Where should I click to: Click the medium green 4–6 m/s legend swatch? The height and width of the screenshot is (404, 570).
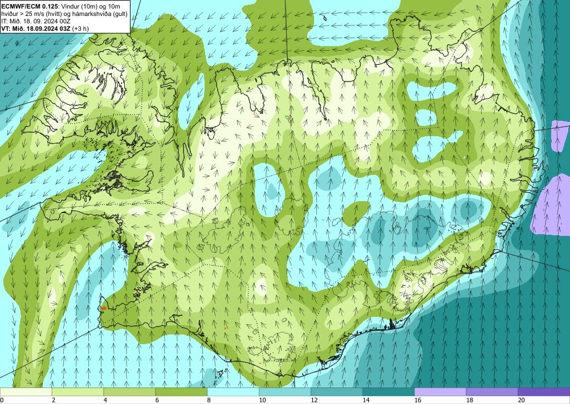point(129,391)
